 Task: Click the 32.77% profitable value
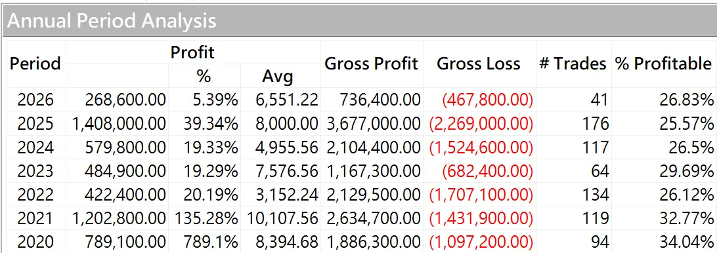pos(686,219)
